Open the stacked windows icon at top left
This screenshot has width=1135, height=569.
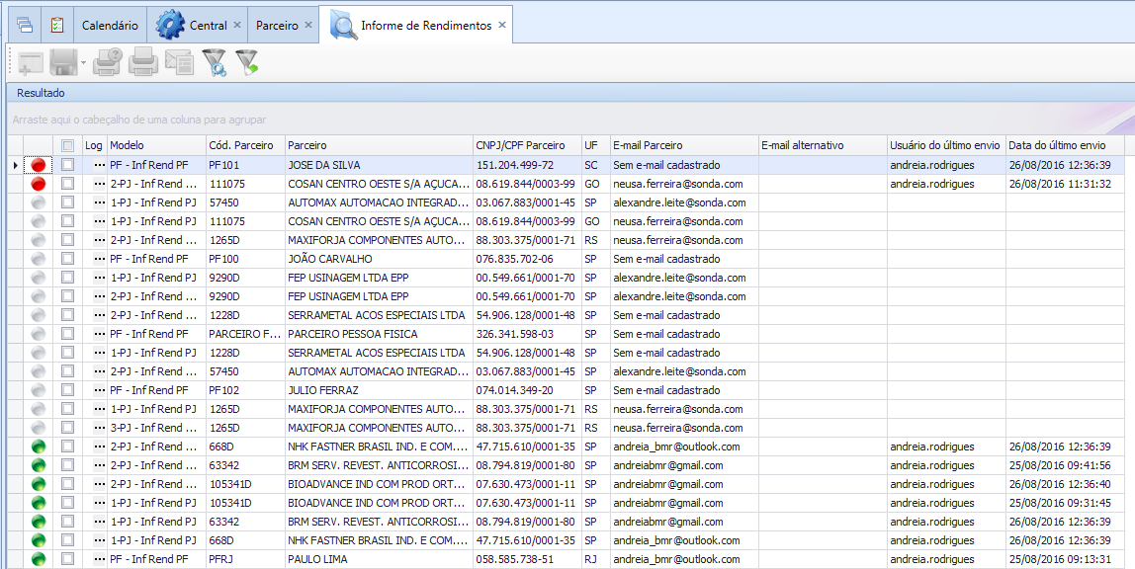tap(25, 25)
